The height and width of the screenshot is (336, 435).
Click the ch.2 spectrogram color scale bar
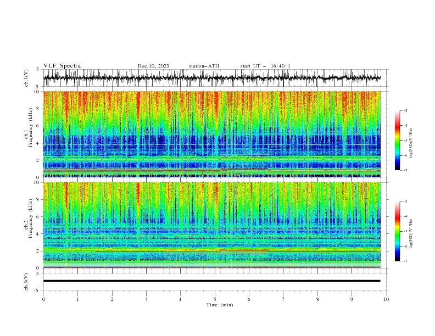click(x=397, y=231)
